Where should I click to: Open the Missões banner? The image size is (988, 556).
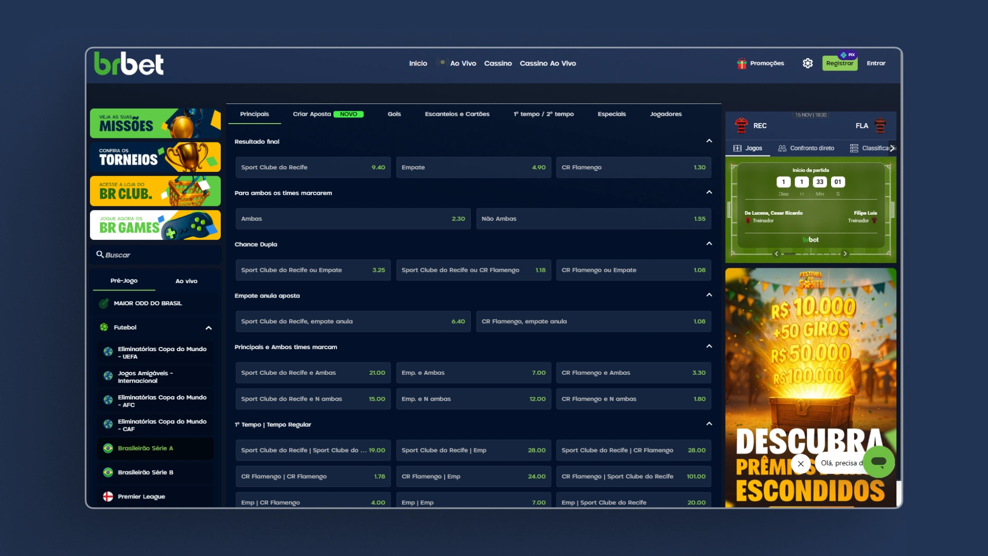(x=155, y=124)
